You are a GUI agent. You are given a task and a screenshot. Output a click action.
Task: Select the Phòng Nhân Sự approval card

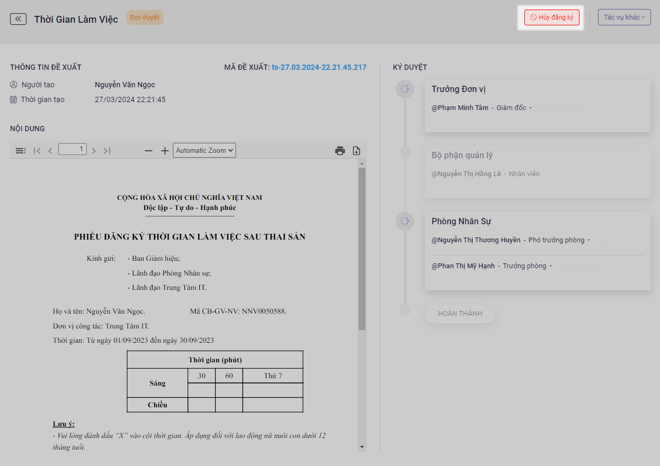pyautogui.click(x=537, y=251)
